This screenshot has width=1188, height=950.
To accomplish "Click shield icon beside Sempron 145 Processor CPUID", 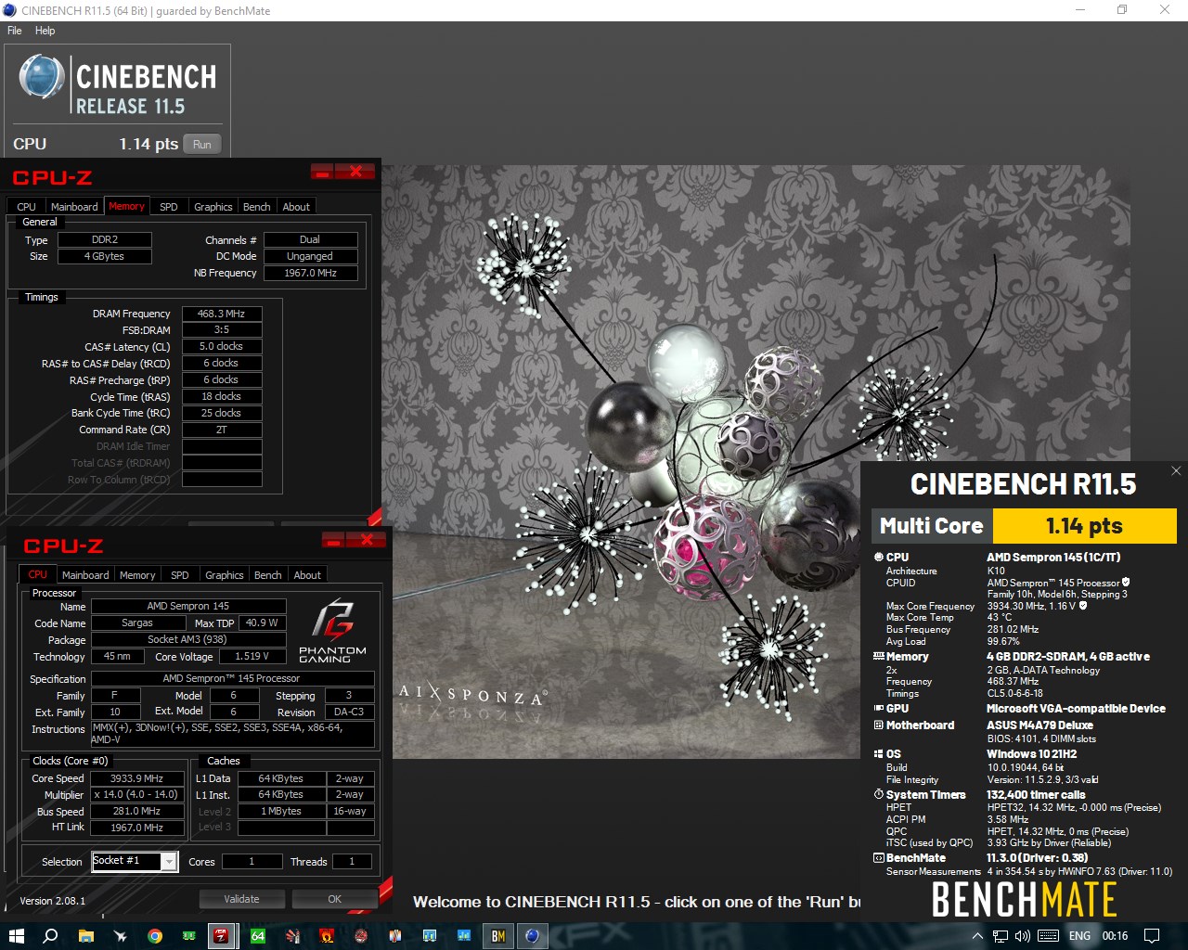I will (x=1126, y=583).
